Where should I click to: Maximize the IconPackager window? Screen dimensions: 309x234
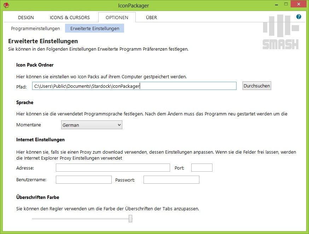286,4
